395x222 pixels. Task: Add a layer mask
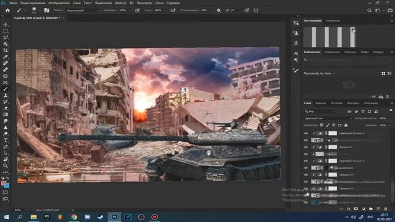tap(356, 208)
